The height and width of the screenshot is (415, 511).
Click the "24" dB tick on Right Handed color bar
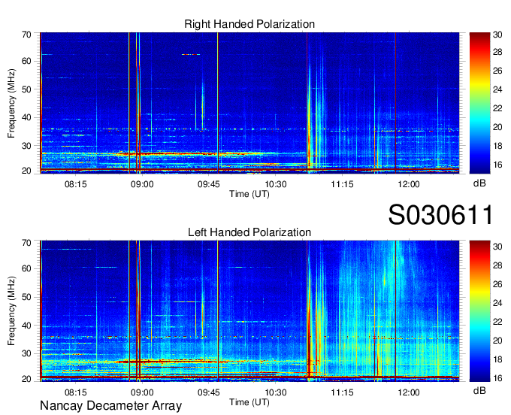[497, 89]
